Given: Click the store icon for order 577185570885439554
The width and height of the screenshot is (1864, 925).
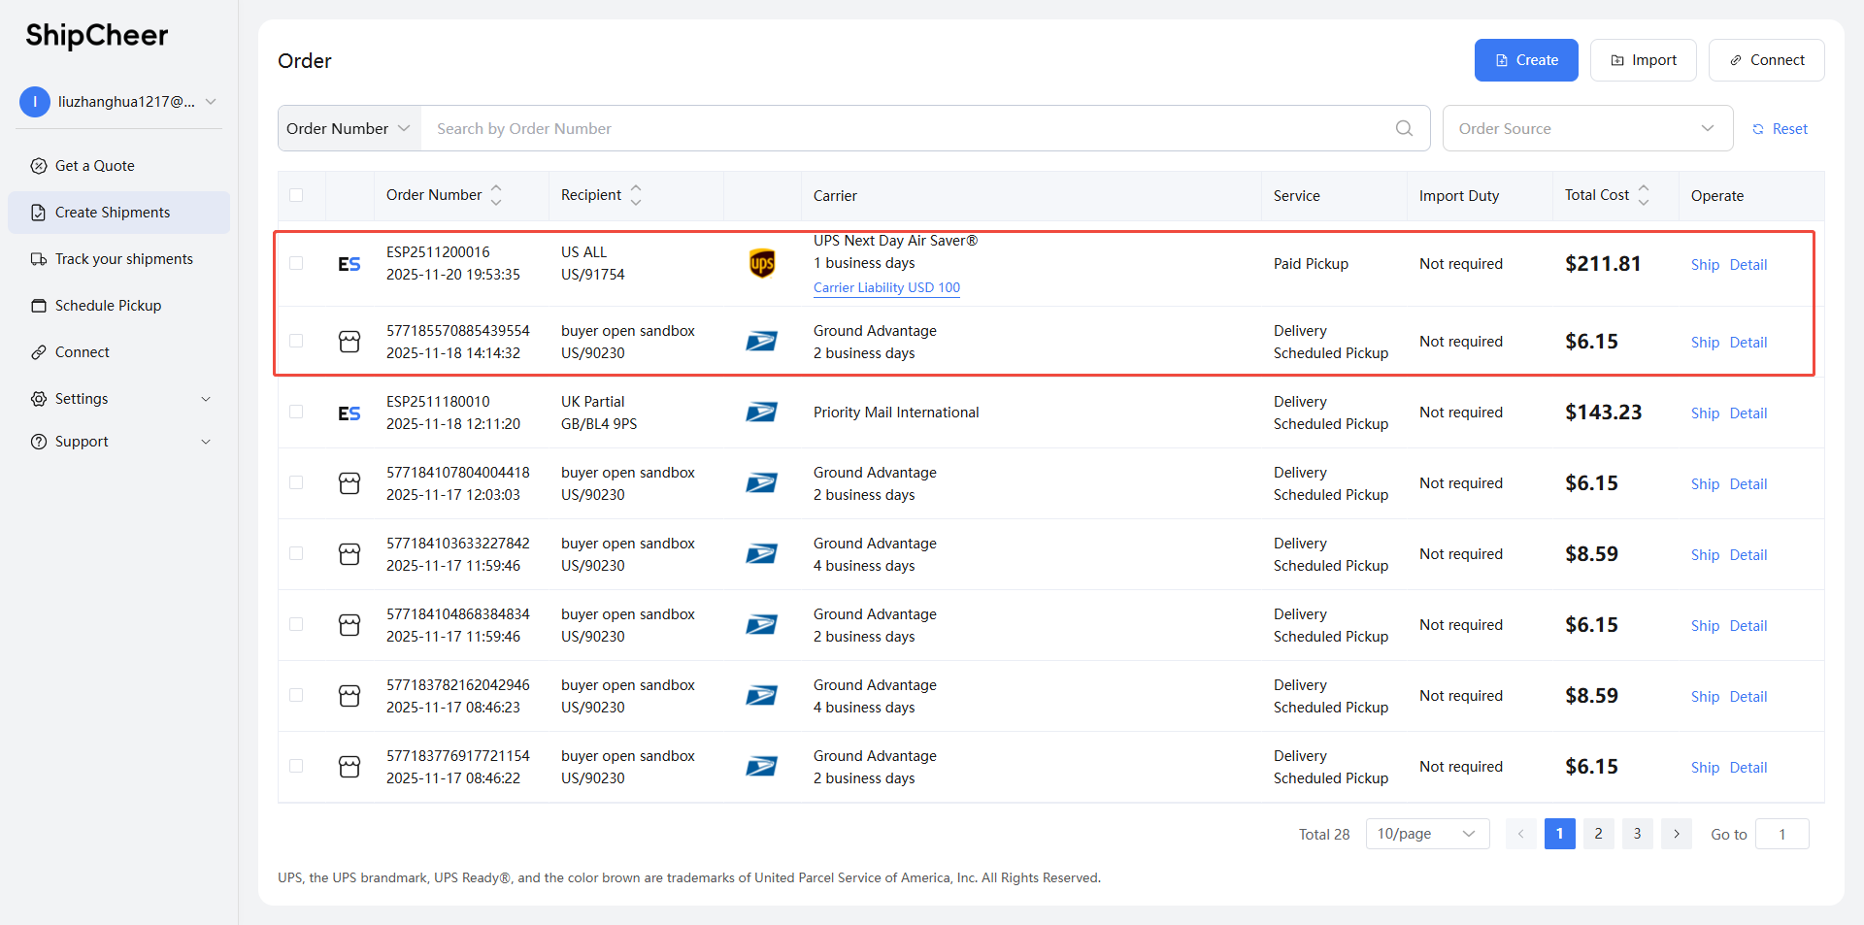Looking at the screenshot, I should [349, 342].
